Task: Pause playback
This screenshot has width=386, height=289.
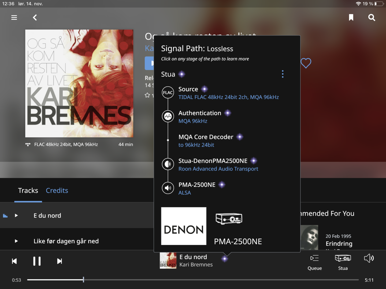Action: click(37, 261)
